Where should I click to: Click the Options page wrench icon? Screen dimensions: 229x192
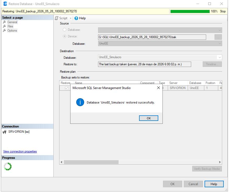pyautogui.click(x=4, y=31)
